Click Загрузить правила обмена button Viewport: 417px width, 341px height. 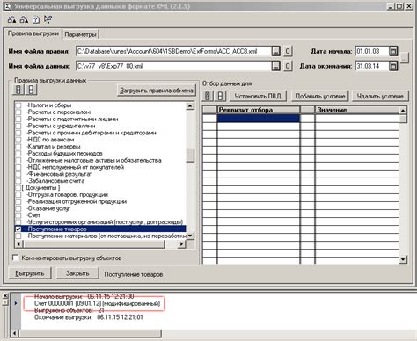[157, 91]
